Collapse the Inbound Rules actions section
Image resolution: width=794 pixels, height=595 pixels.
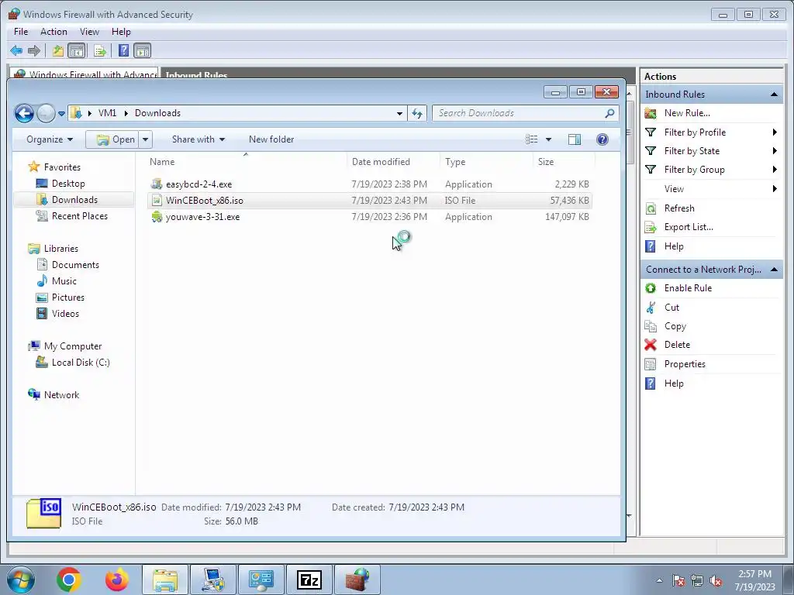point(774,95)
